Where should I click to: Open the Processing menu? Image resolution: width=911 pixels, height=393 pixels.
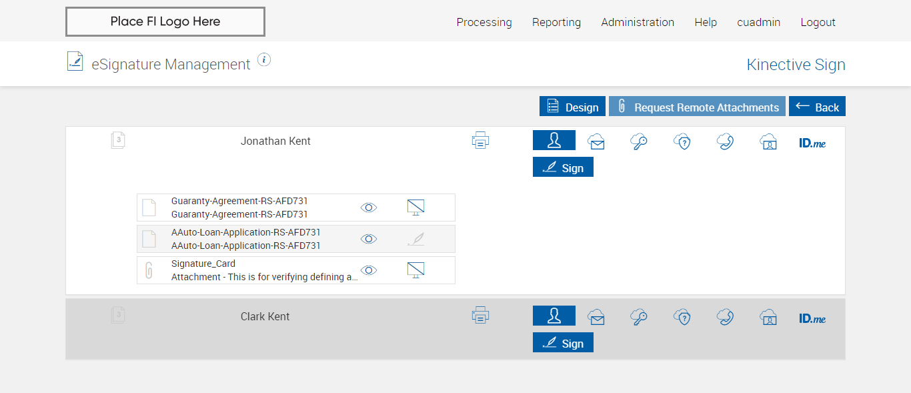click(x=484, y=22)
